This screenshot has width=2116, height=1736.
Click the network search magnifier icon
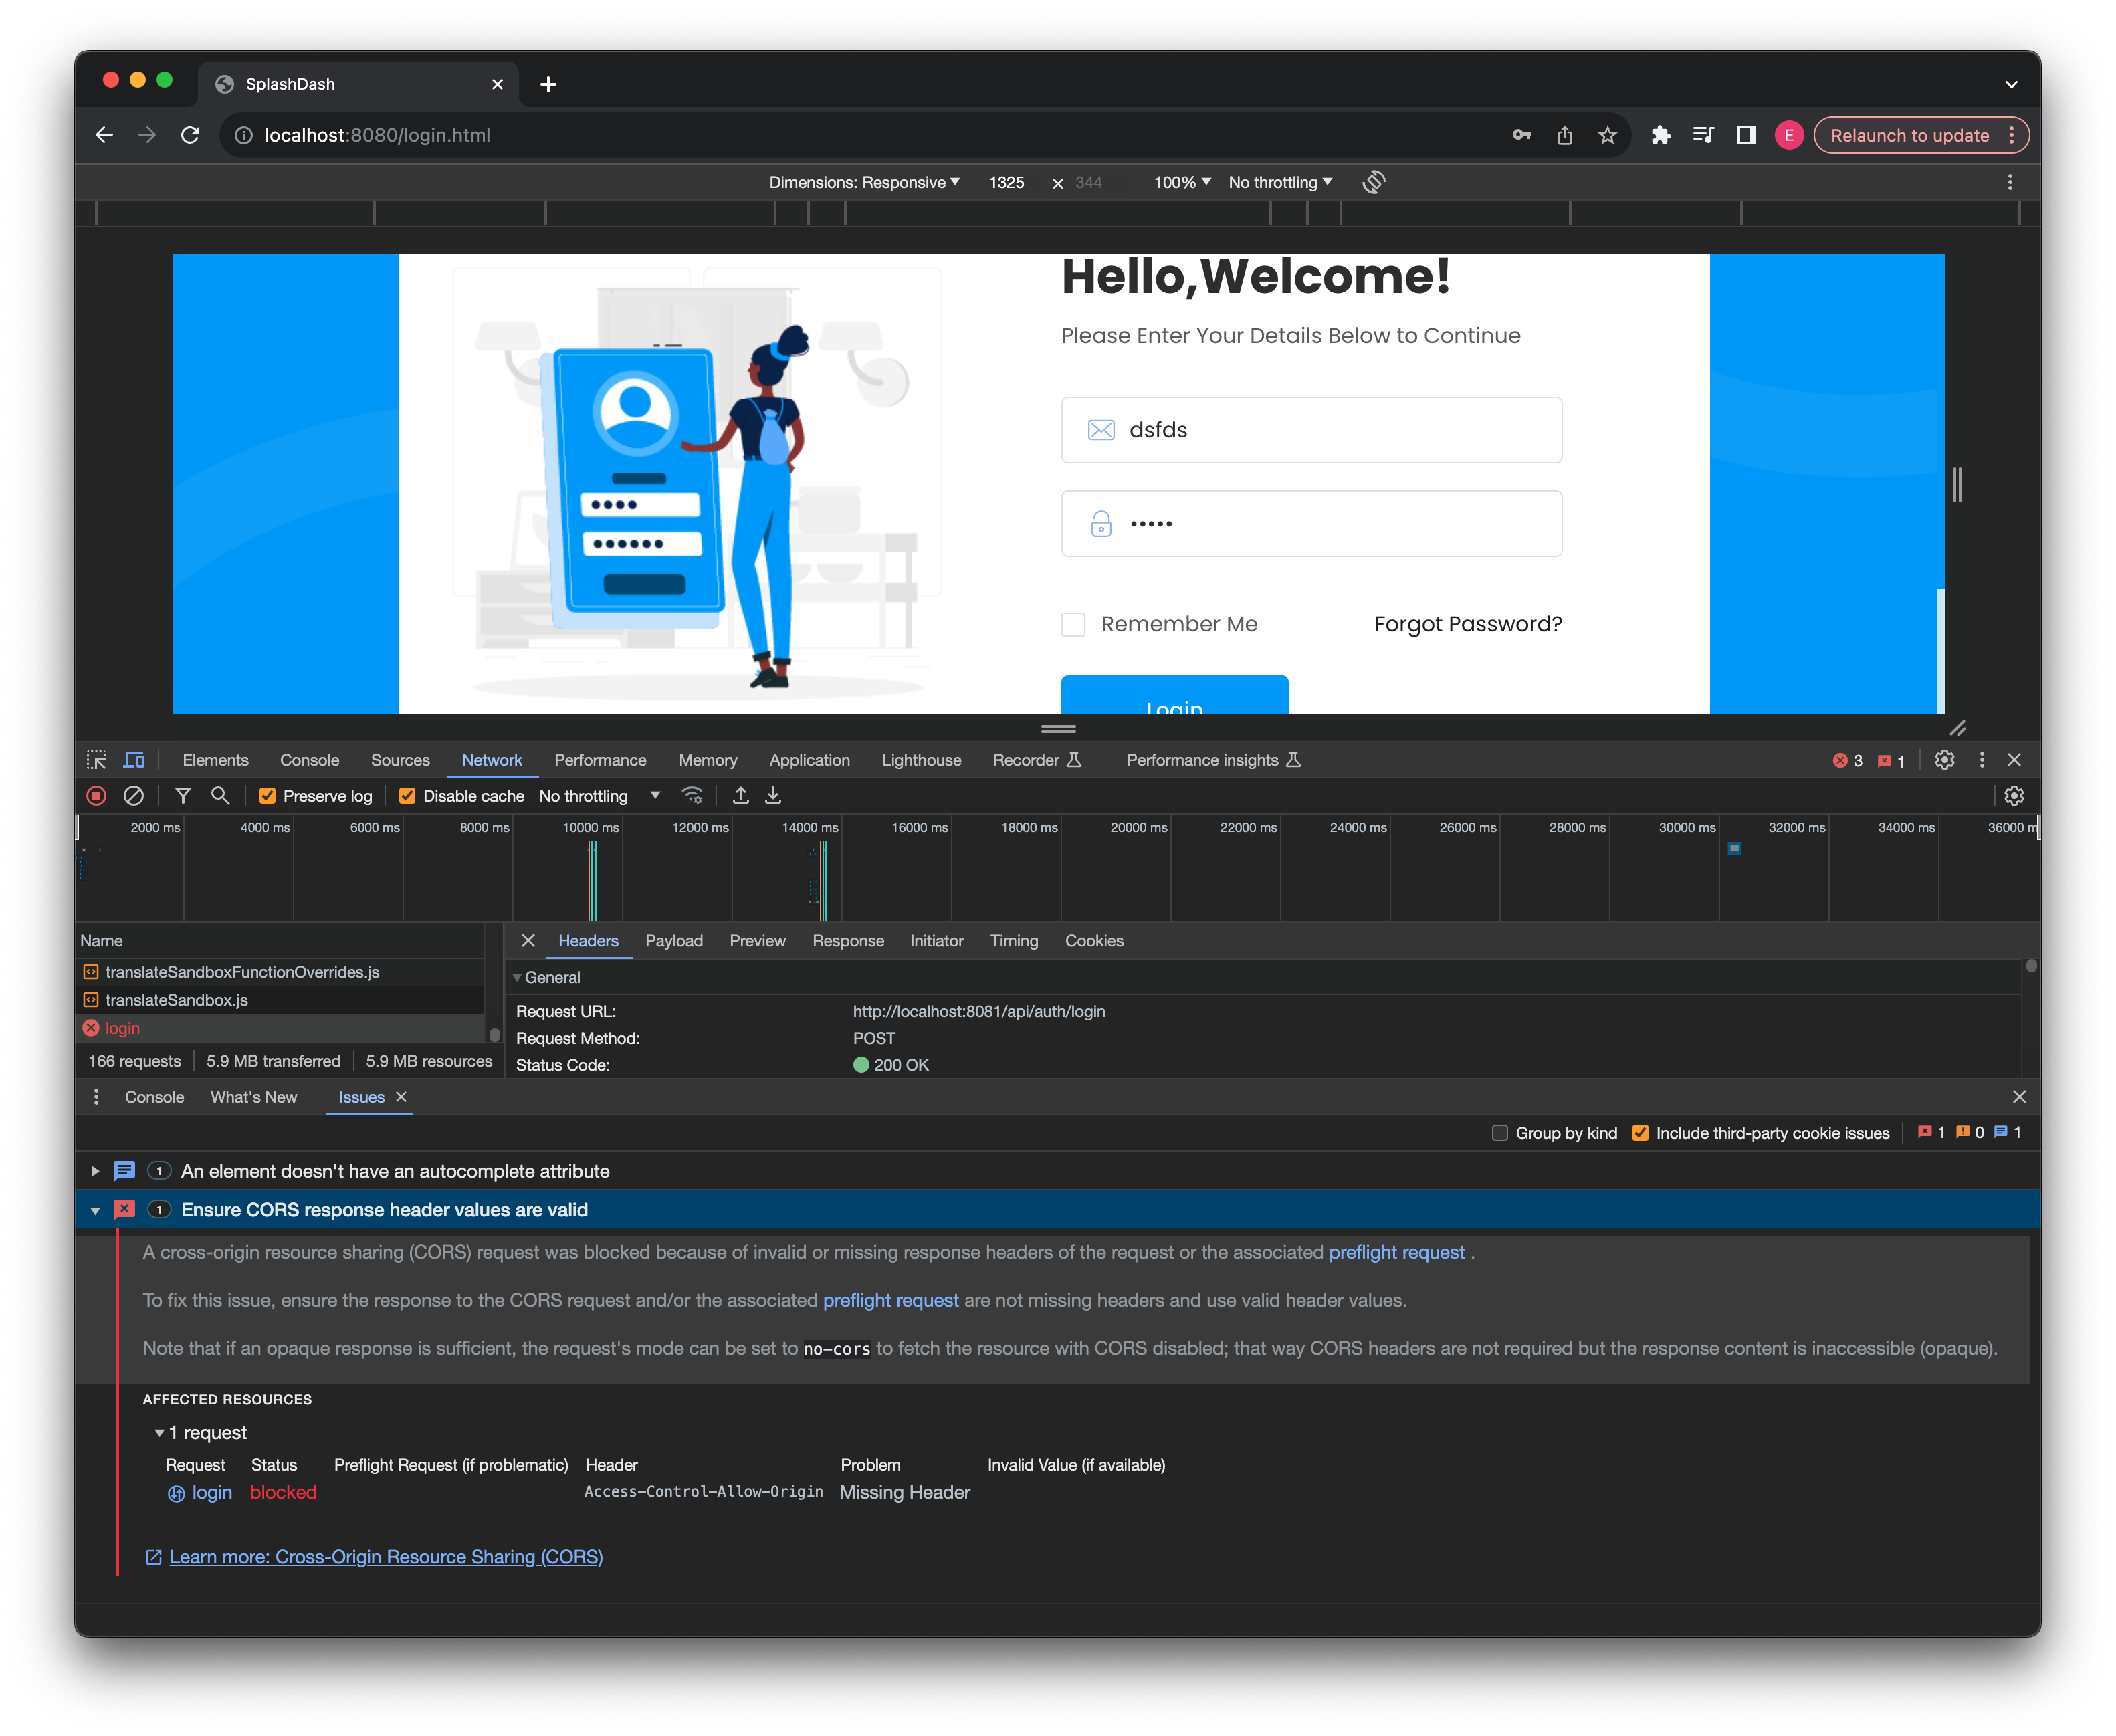[x=220, y=796]
